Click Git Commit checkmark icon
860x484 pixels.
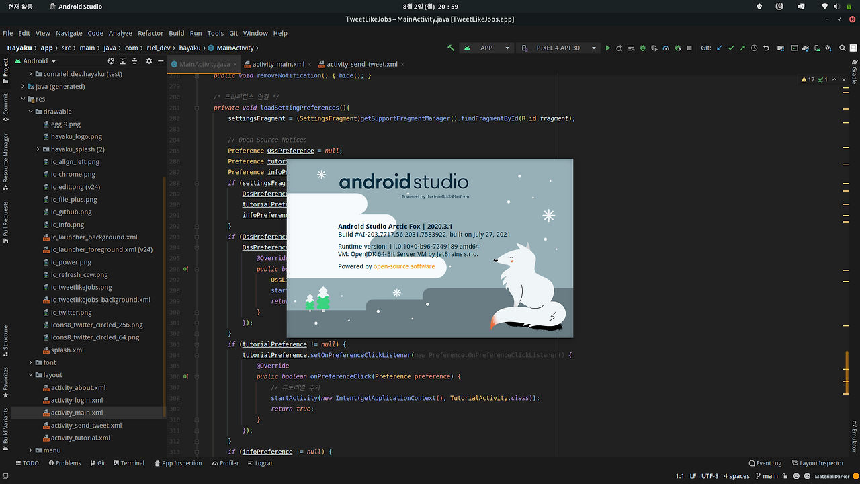pos(730,48)
